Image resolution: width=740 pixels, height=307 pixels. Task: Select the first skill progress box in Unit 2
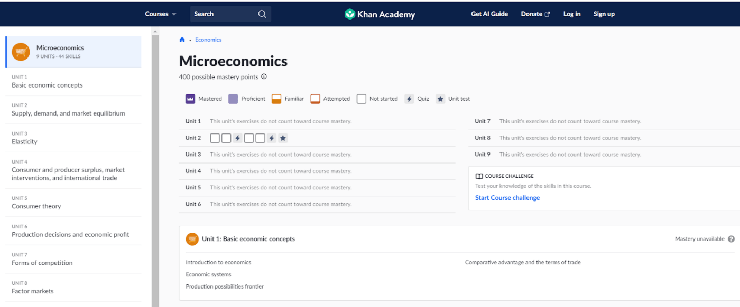[x=215, y=138]
